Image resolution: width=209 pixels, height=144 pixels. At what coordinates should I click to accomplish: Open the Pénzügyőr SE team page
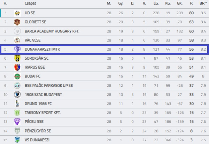tap(38, 130)
